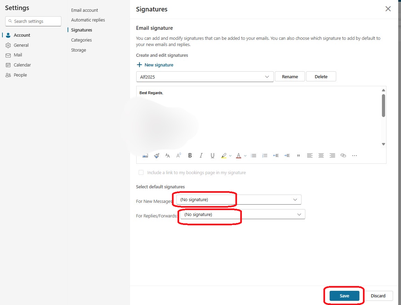This screenshot has width=401, height=305.
Task: Switch to the Automatic replies section
Action: (88, 20)
